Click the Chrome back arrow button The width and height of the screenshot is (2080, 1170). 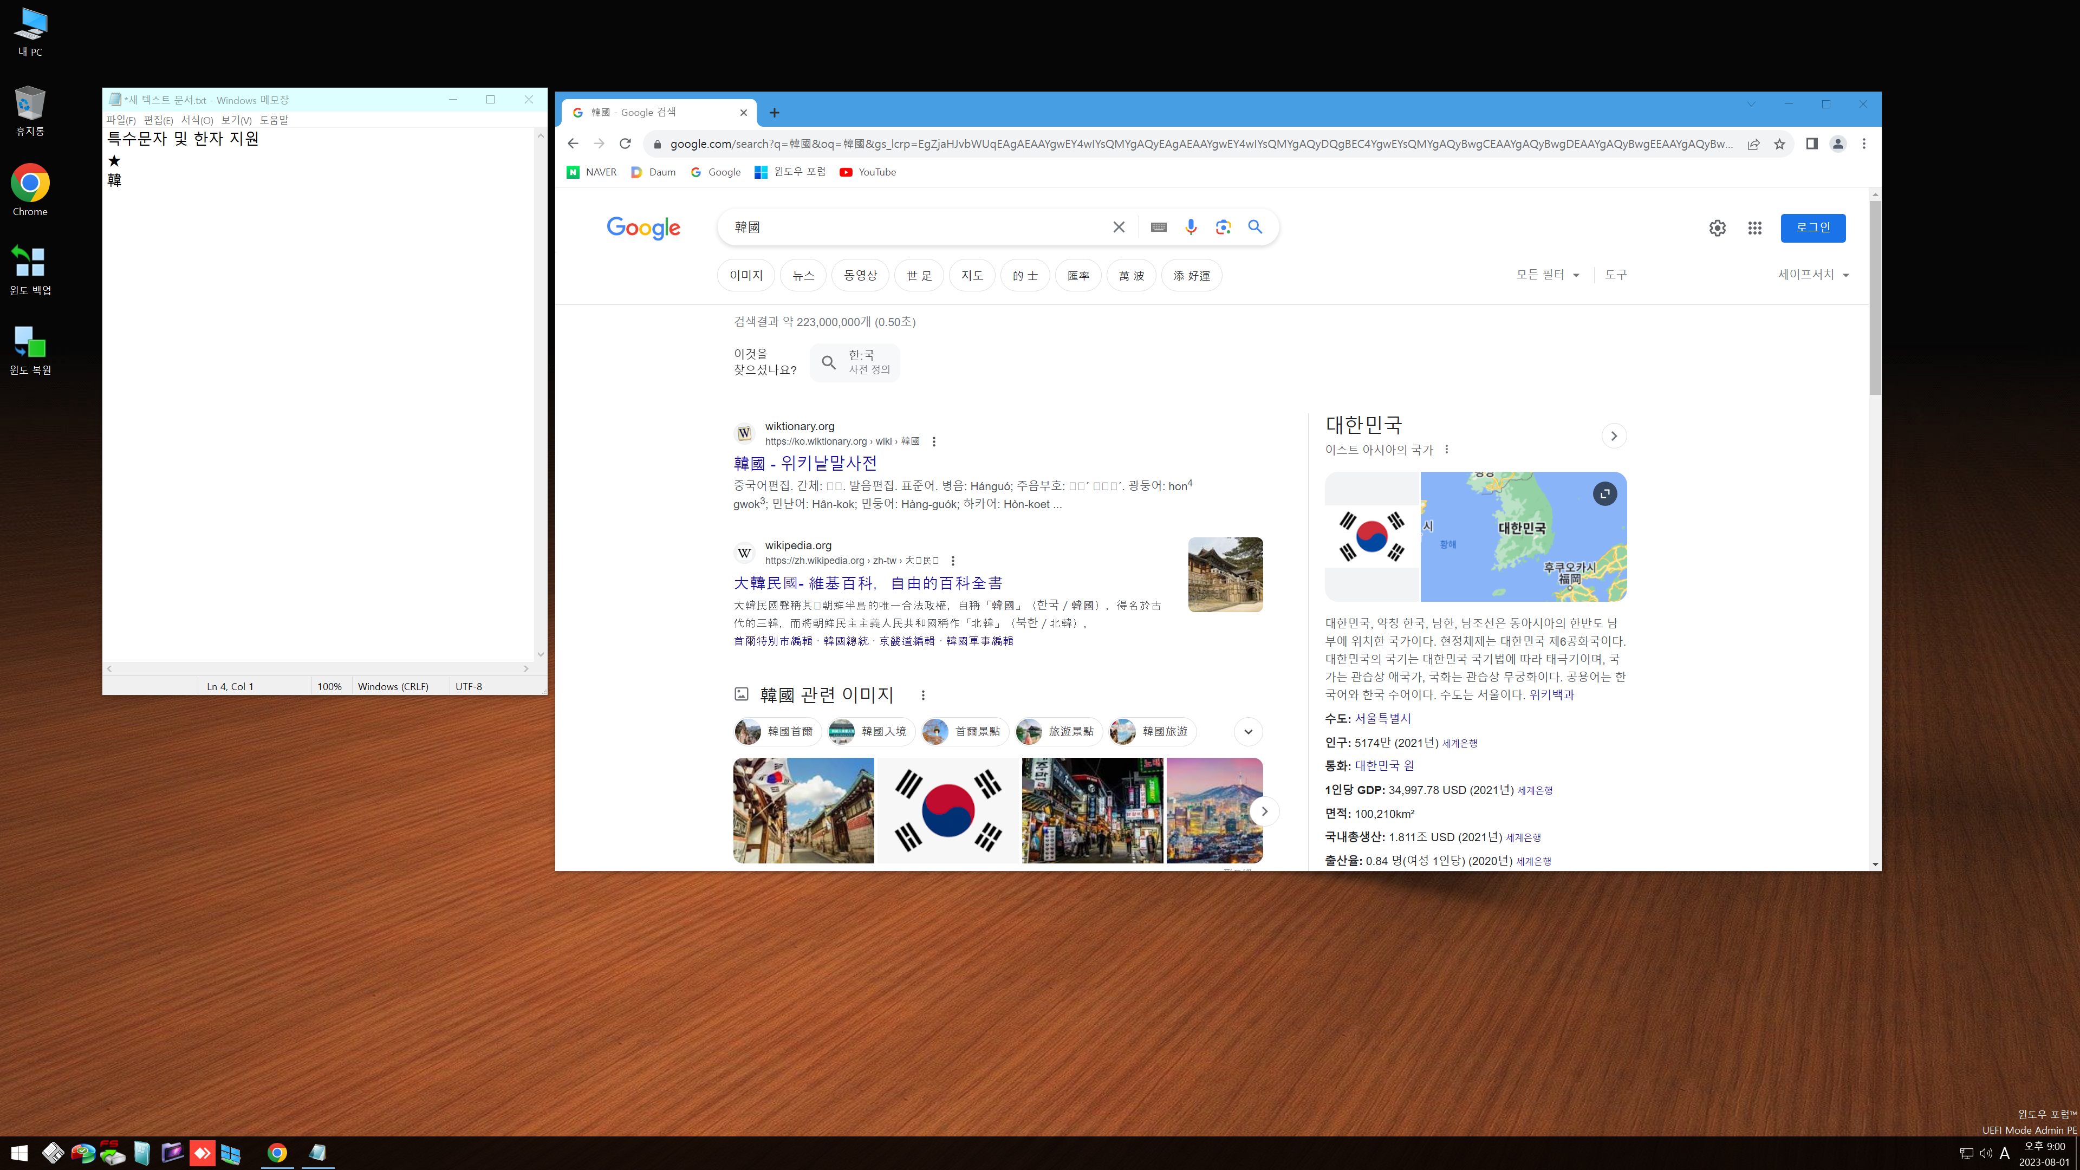click(573, 144)
